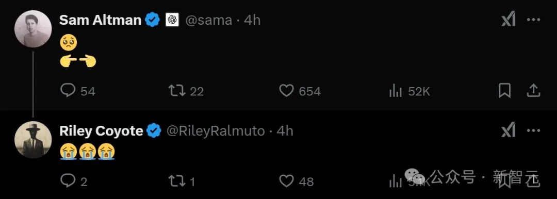
Task: Bookmark Sam Altman's post
Action: click(505, 91)
